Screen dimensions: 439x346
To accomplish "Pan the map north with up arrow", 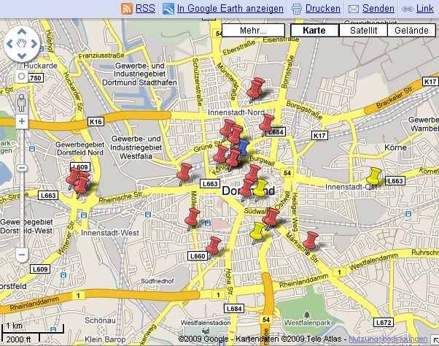I will tap(22, 31).
